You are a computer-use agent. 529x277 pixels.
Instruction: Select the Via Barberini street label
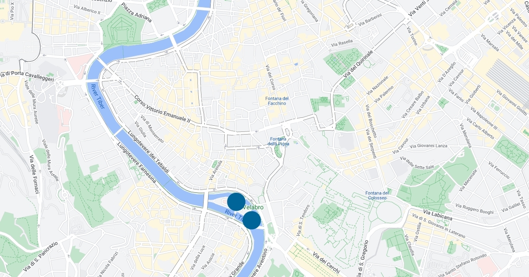[x=370, y=18]
